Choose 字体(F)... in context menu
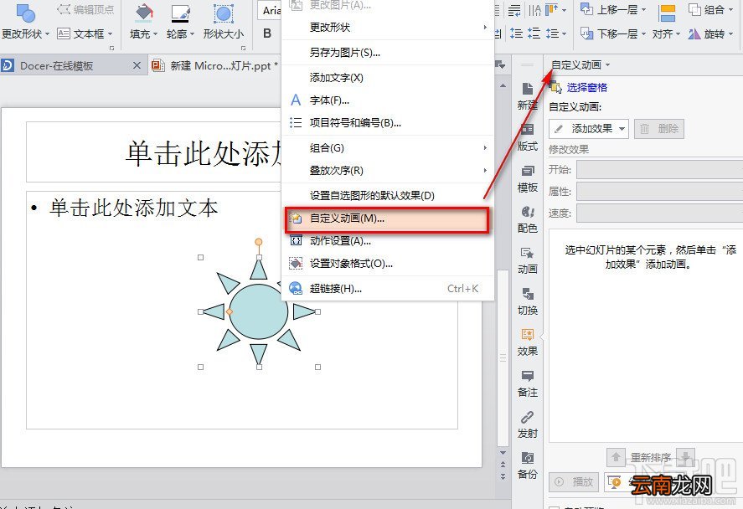 [x=388, y=100]
